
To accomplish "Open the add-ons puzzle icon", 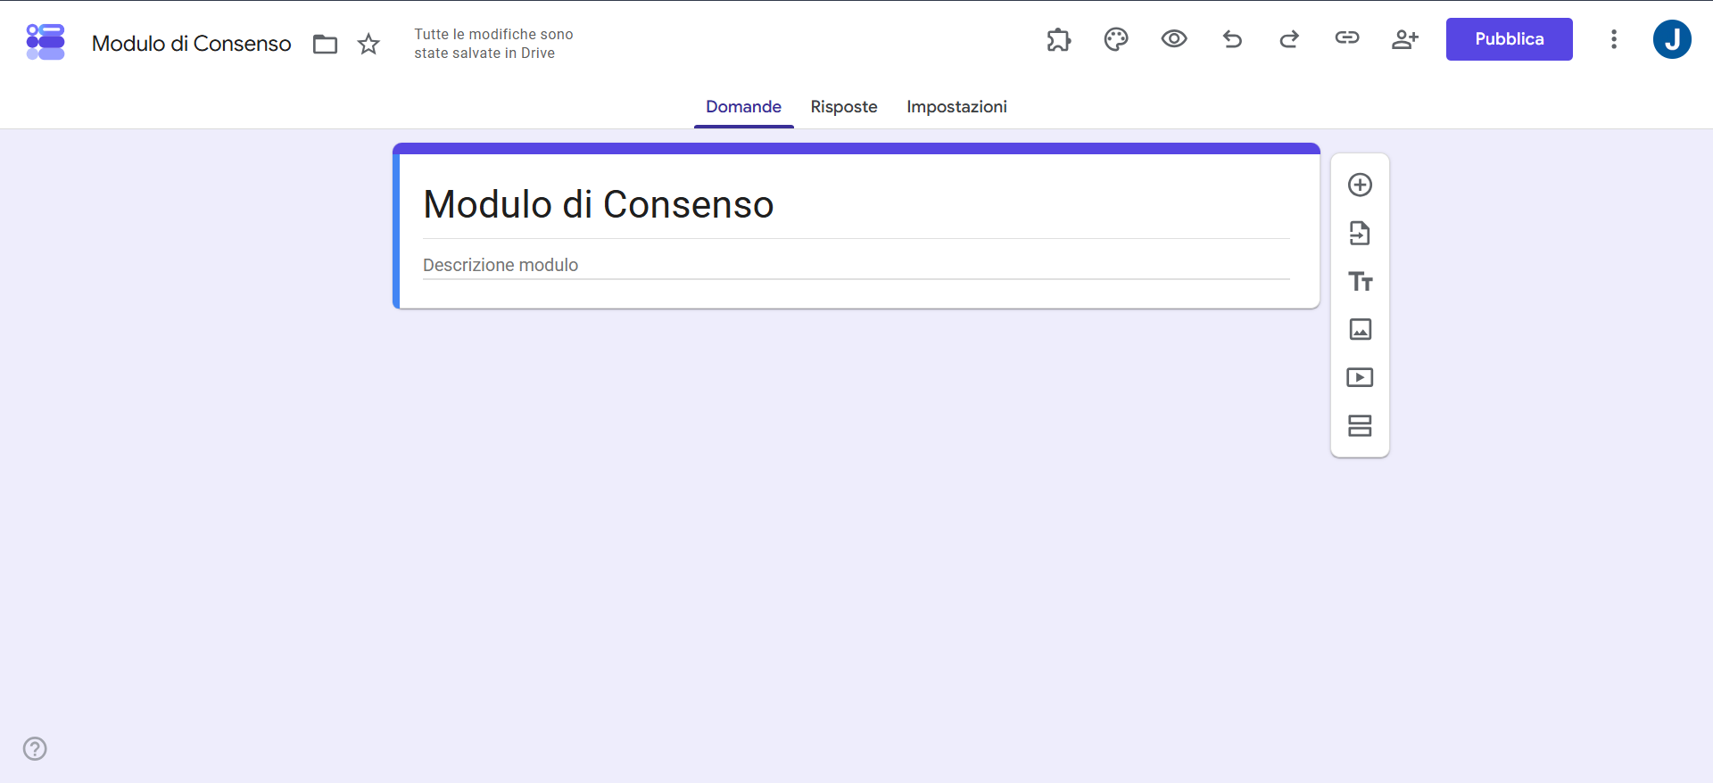I will pos(1058,39).
